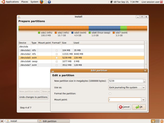Viewport: 164px width, 123px height.
Task: Click the sda2 orange segment in partition bar
Action: (54, 28)
